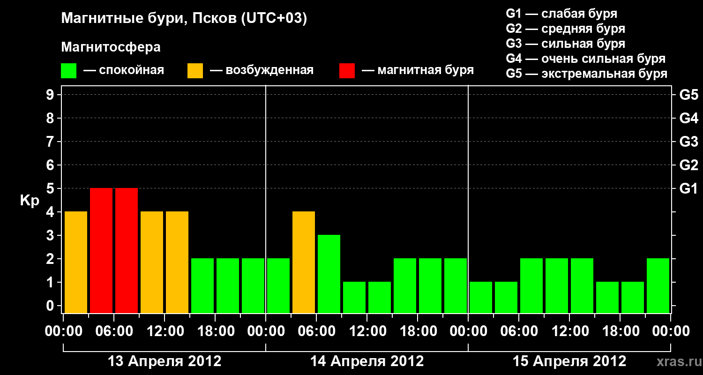Click the '15 Апреля 2012' date label
The width and height of the screenshot is (703, 375).
[x=569, y=361]
